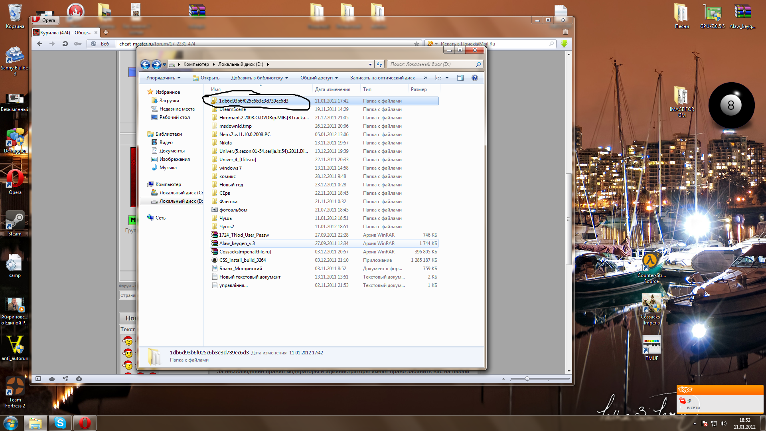Click the Opera zoom slider handle
766x431 pixels.
[x=527, y=379]
